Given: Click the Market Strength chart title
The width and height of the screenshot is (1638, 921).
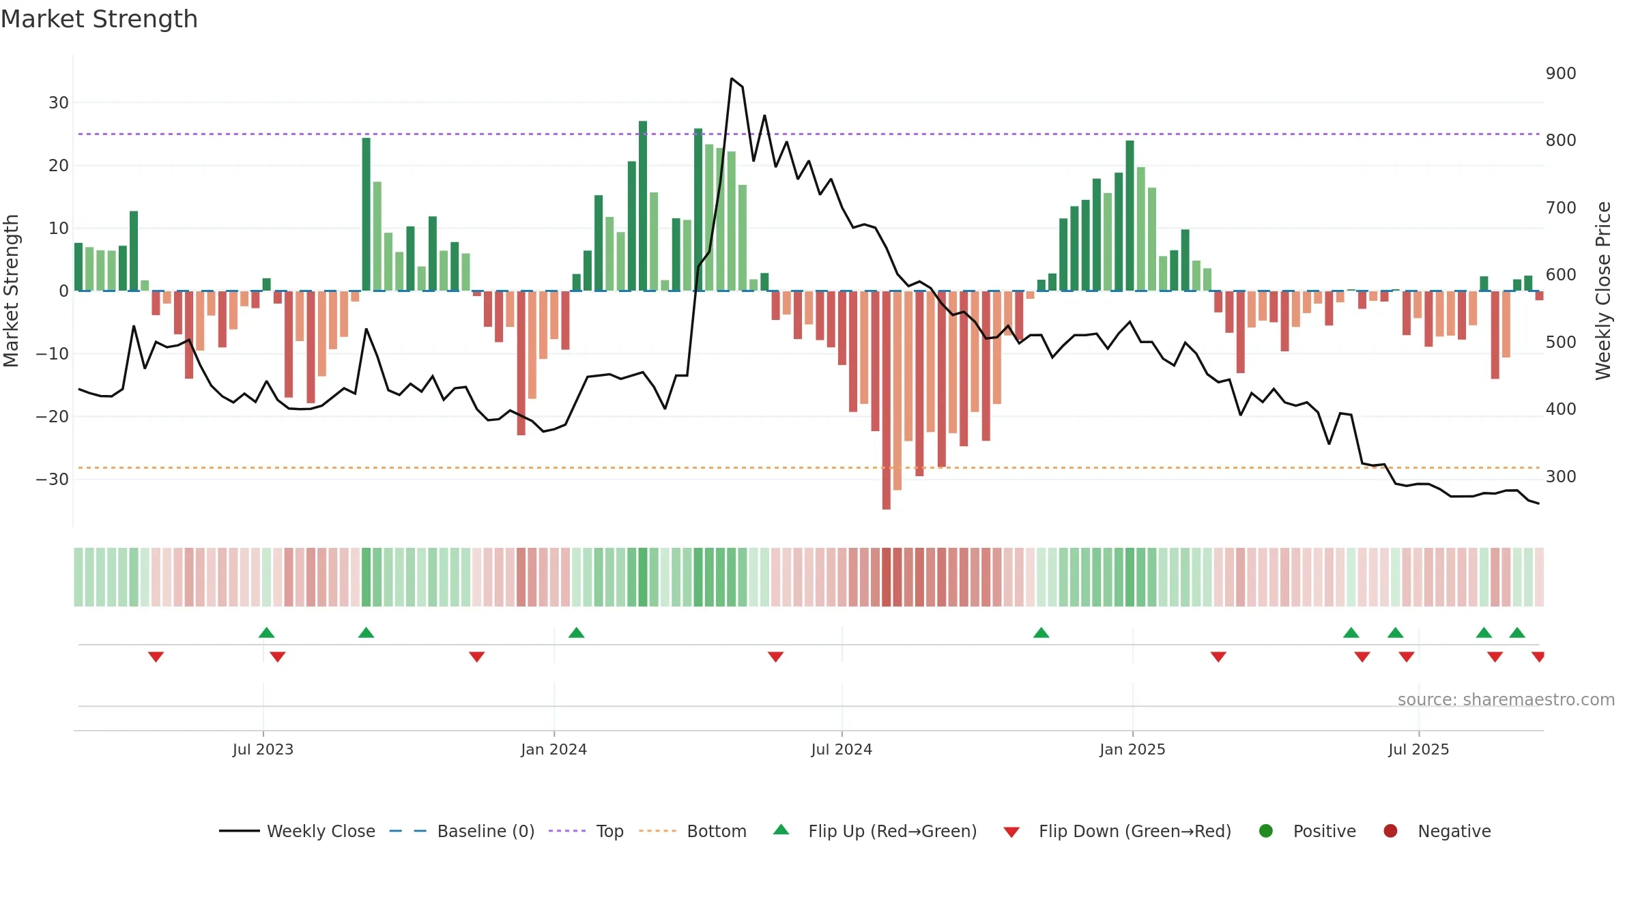Looking at the screenshot, I should (100, 19).
